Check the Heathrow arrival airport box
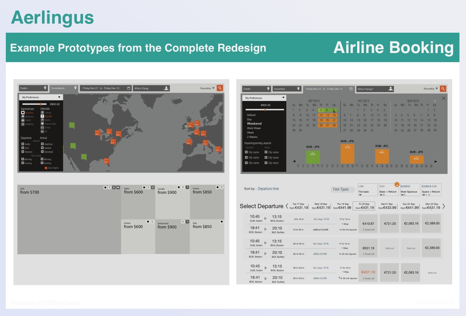Image resolution: width=466 pixels, height=316 pixels. (x=43, y=144)
